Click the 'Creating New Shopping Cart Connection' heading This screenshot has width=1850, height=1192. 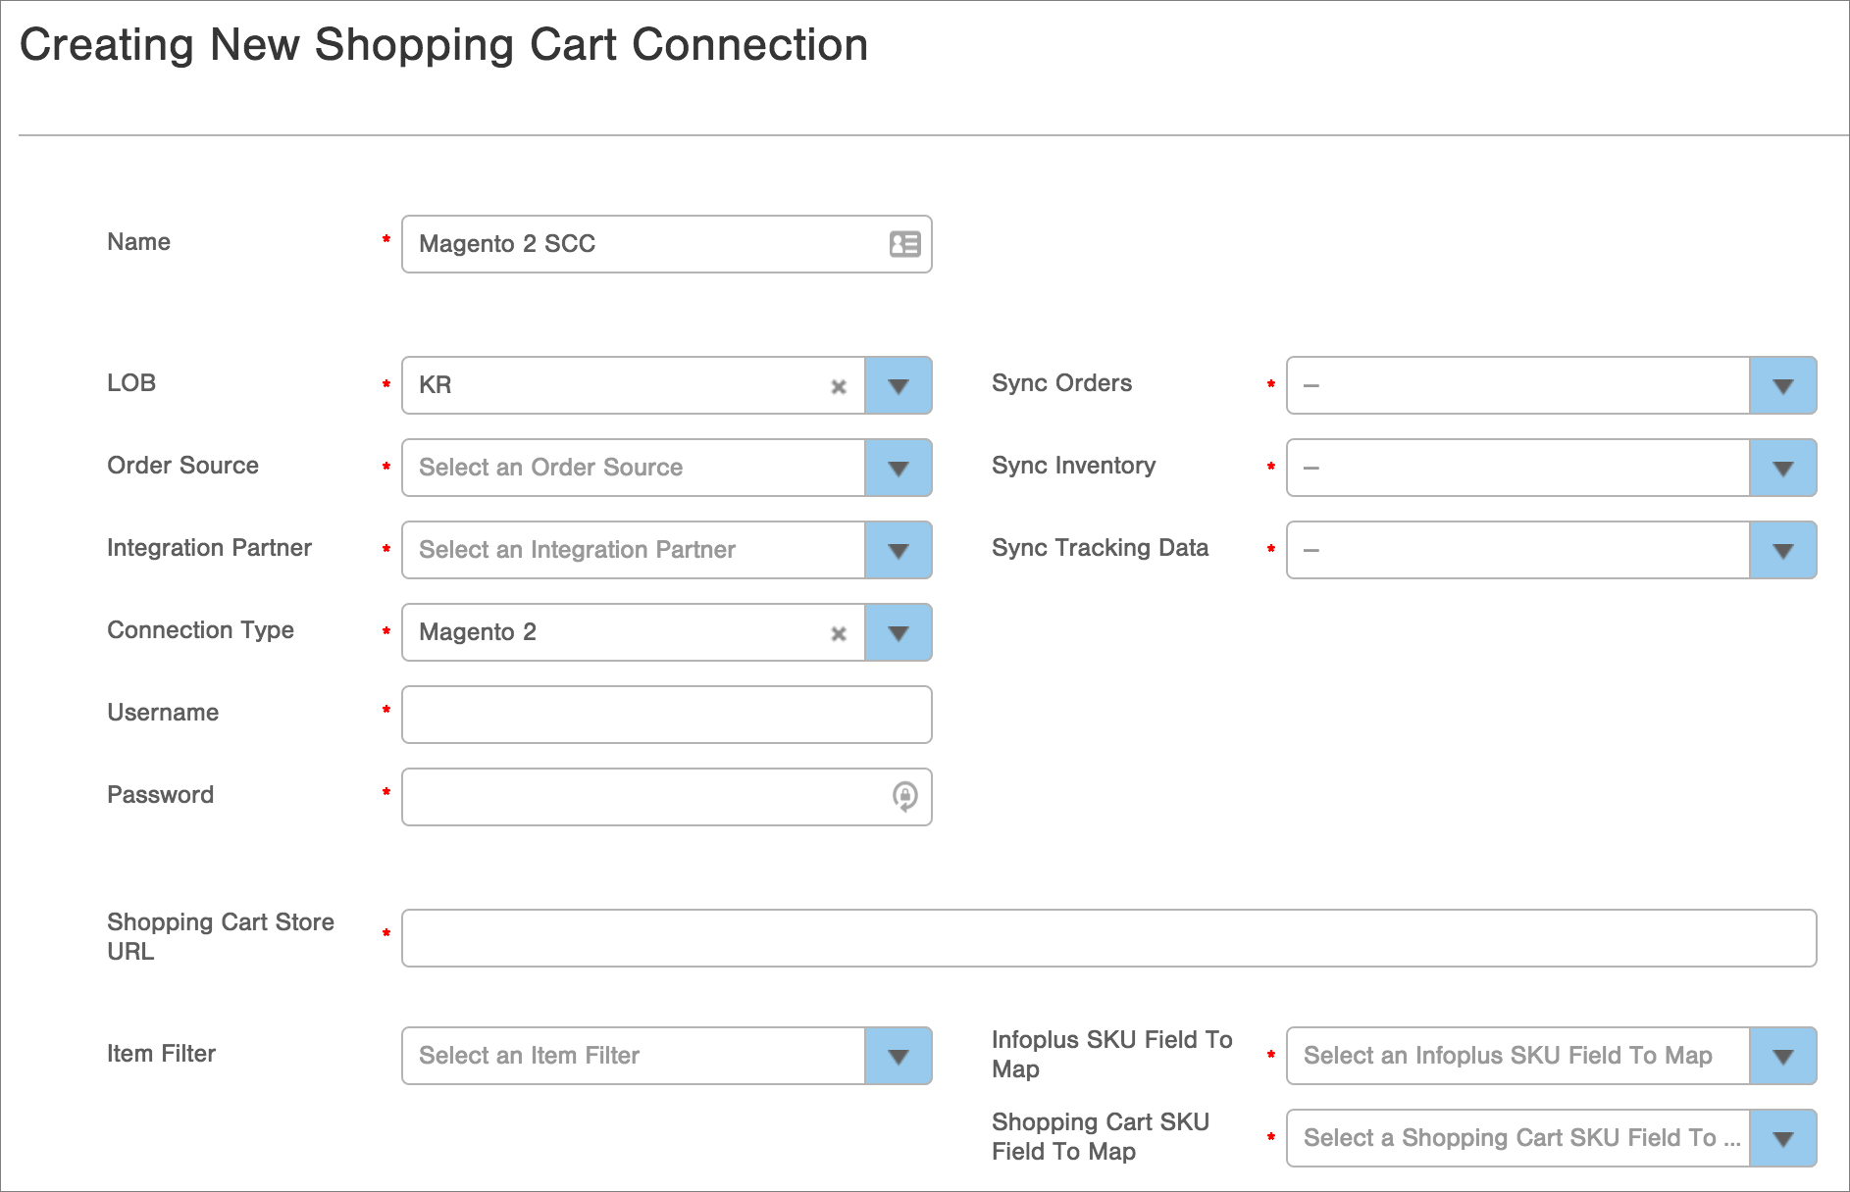444,45
